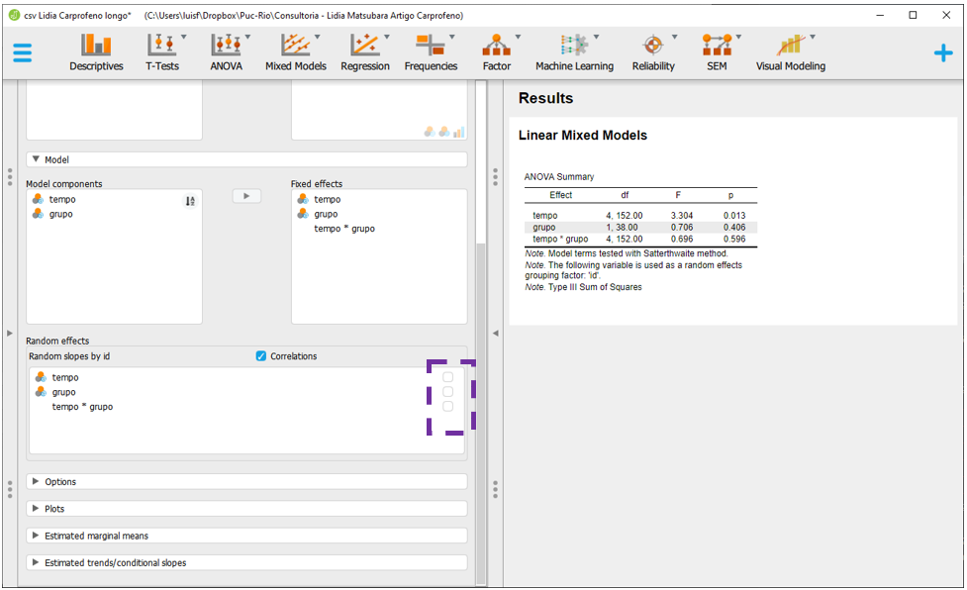Open the Mixed Models module
This screenshot has width=967, height=590.
(295, 51)
